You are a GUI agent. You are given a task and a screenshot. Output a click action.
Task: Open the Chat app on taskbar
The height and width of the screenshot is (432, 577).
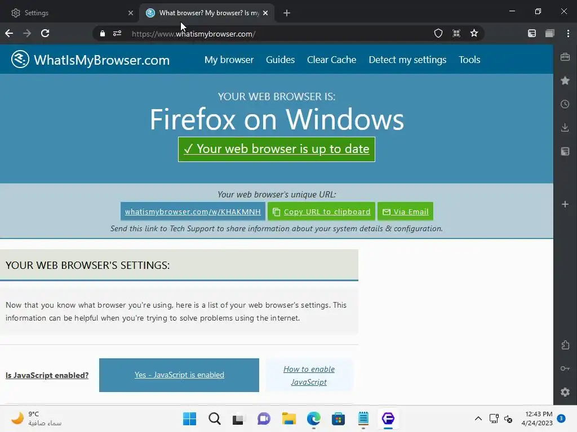[264, 418]
